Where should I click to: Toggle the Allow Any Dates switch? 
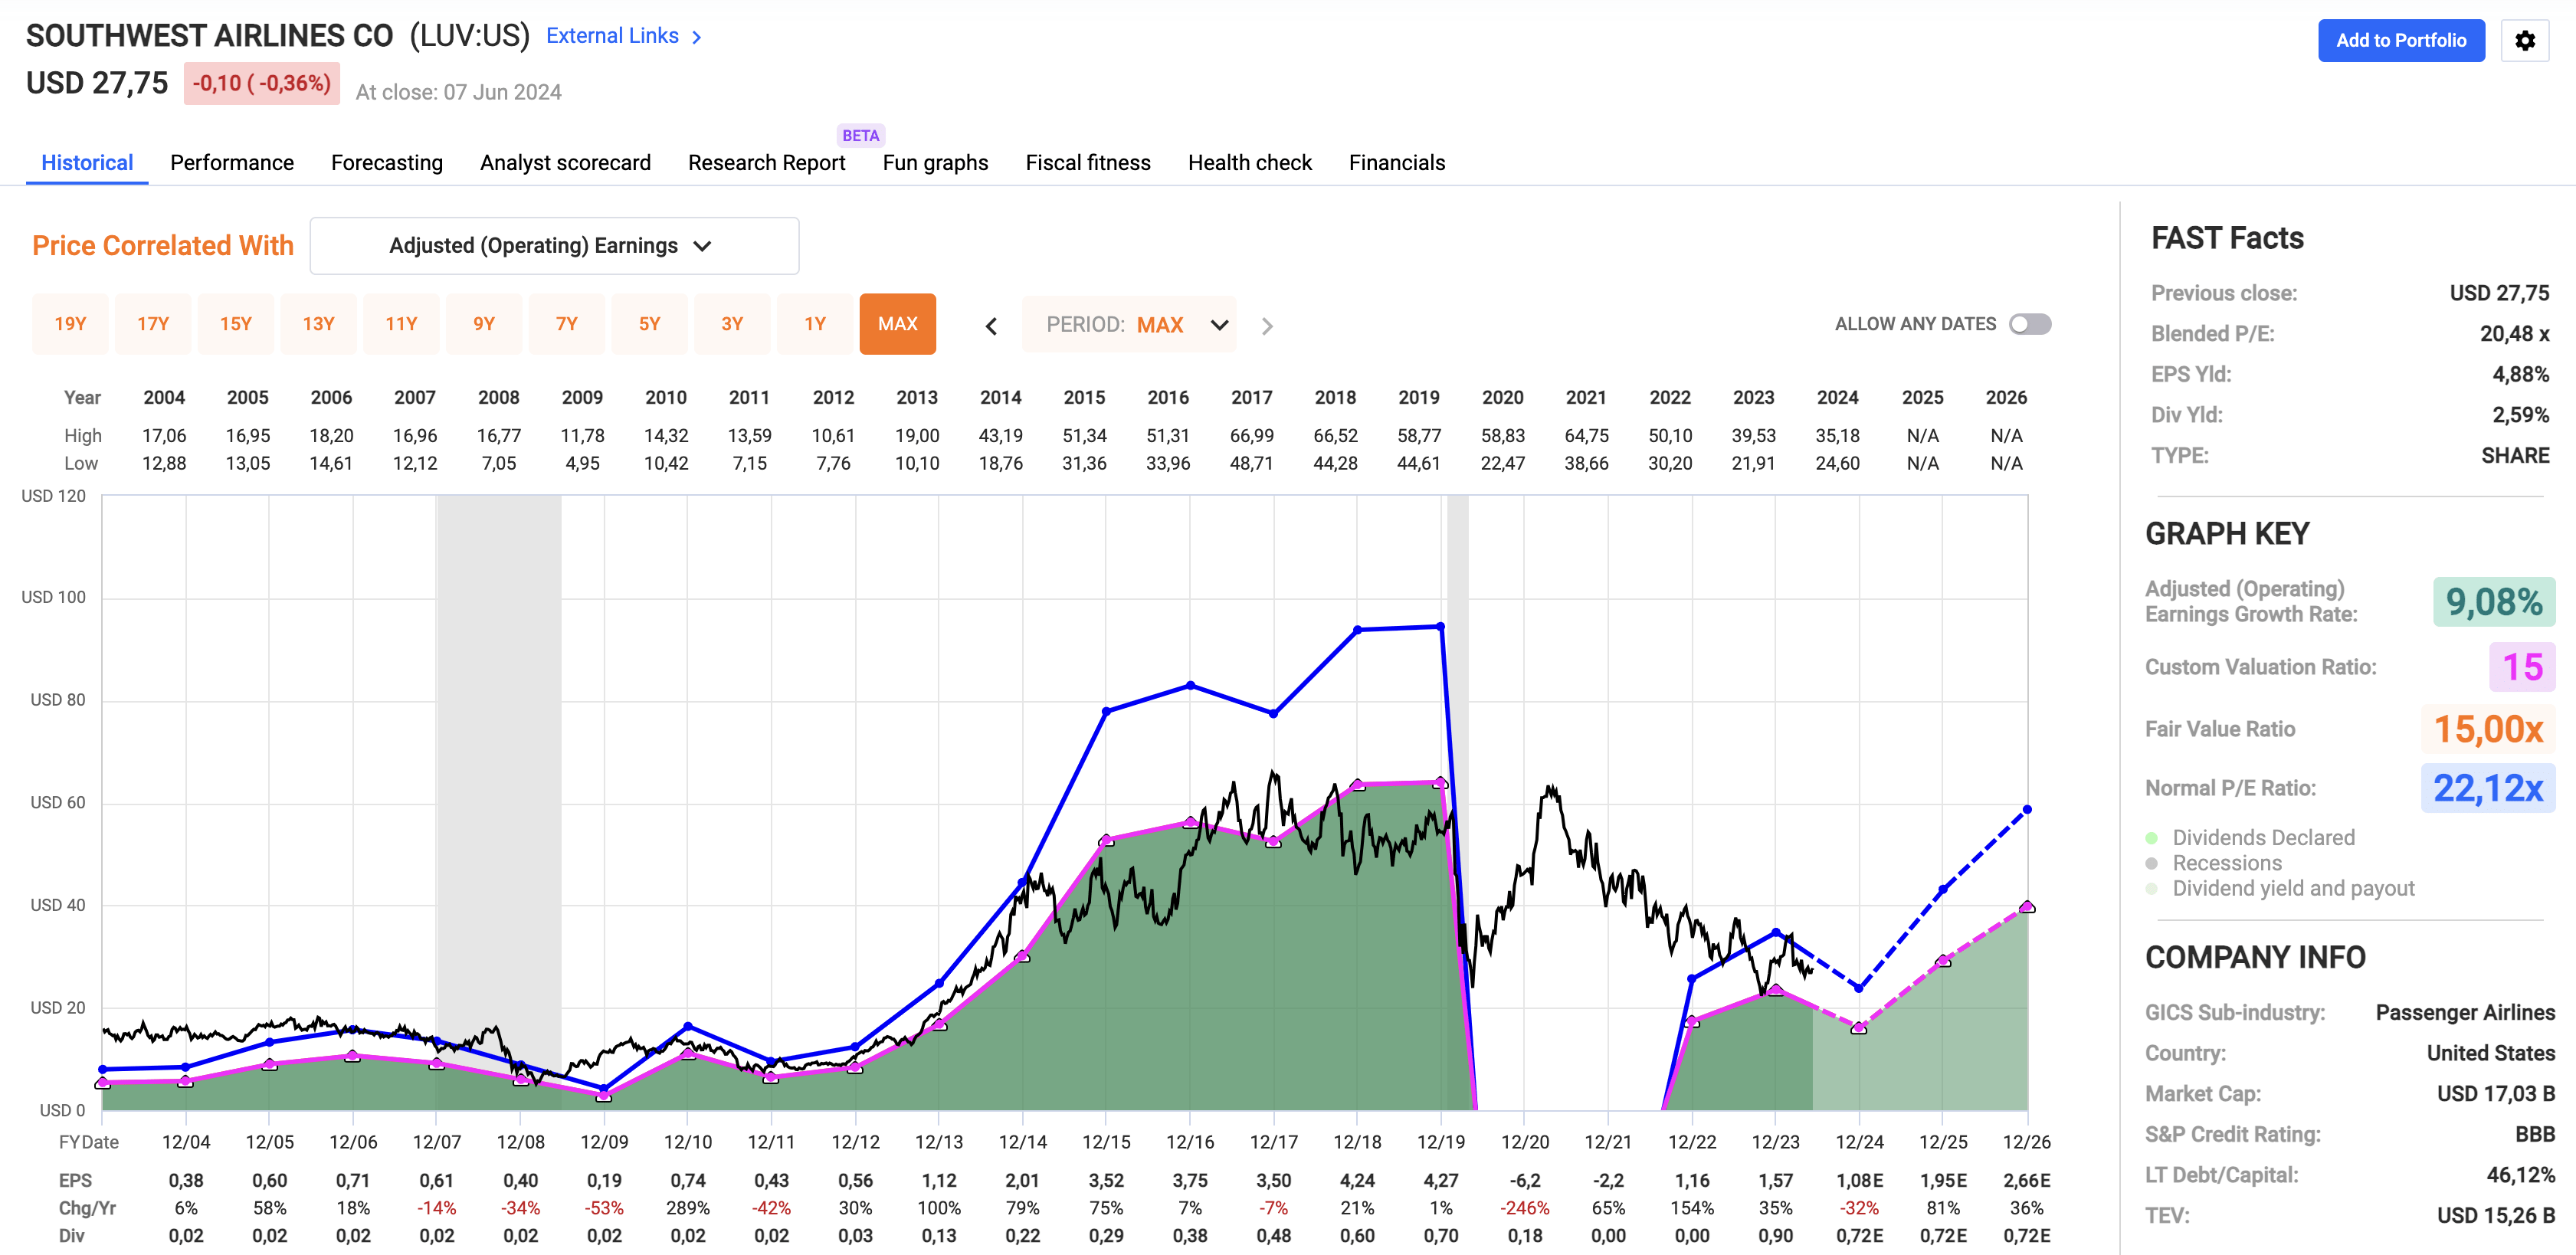tap(2030, 324)
